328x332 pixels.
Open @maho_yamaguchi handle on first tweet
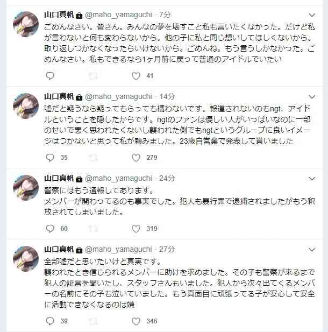point(118,15)
